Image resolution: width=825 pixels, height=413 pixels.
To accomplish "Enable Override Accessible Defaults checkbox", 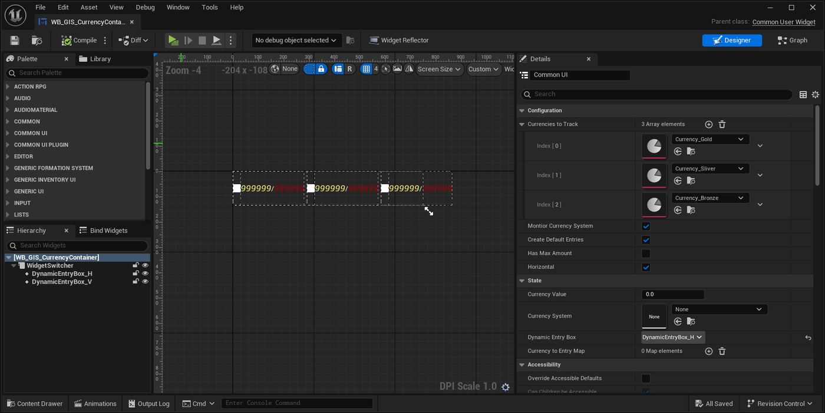I will coord(646,378).
